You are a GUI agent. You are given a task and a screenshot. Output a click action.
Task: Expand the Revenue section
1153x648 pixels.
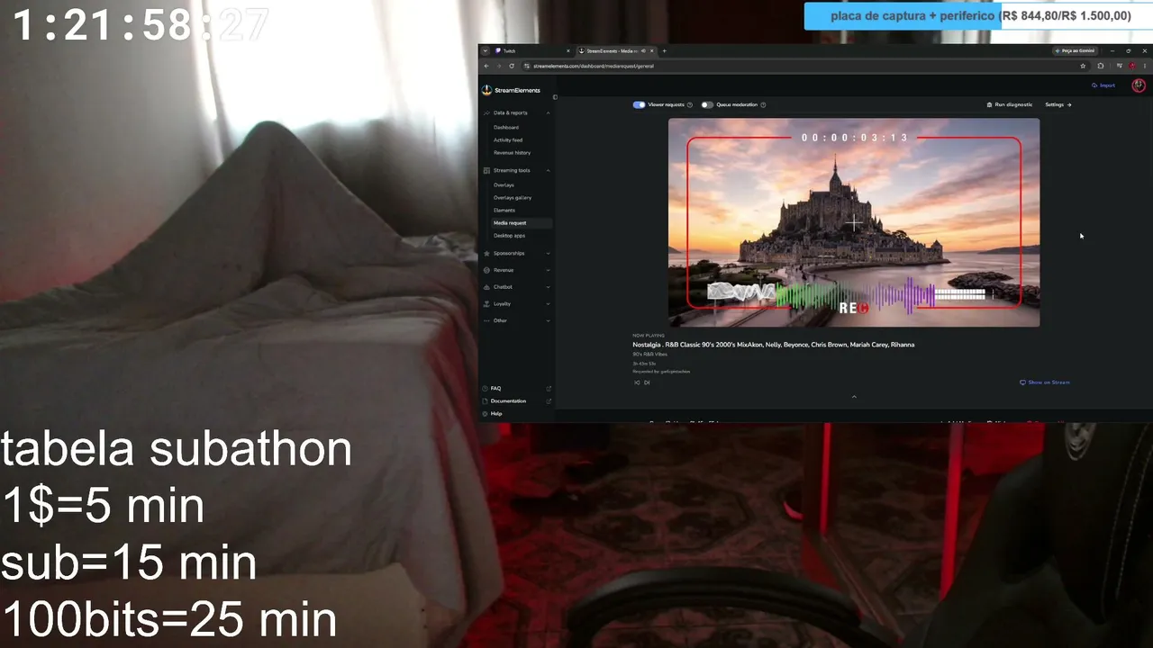click(549, 270)
